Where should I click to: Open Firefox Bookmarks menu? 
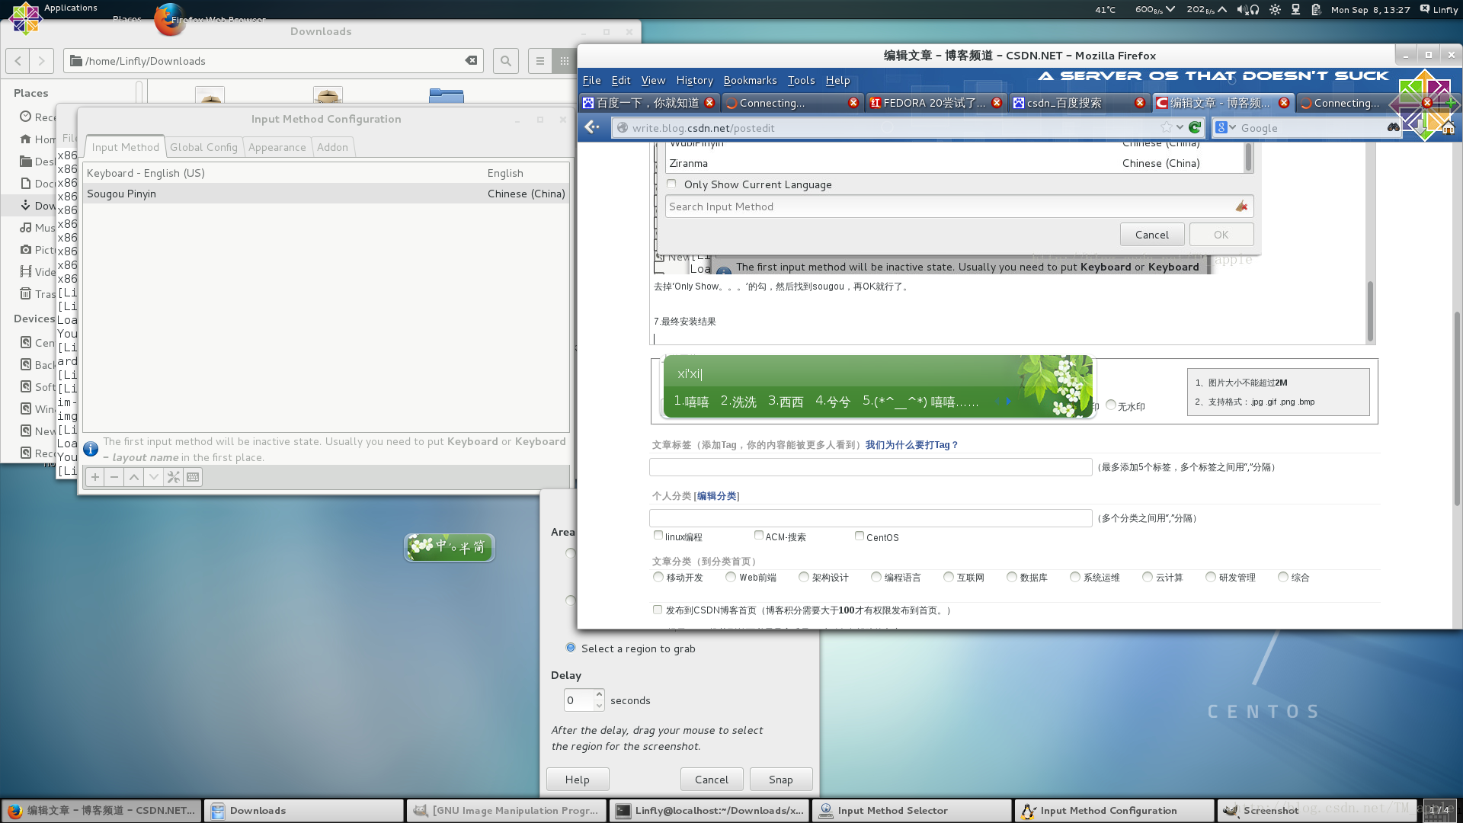[750, 80]
